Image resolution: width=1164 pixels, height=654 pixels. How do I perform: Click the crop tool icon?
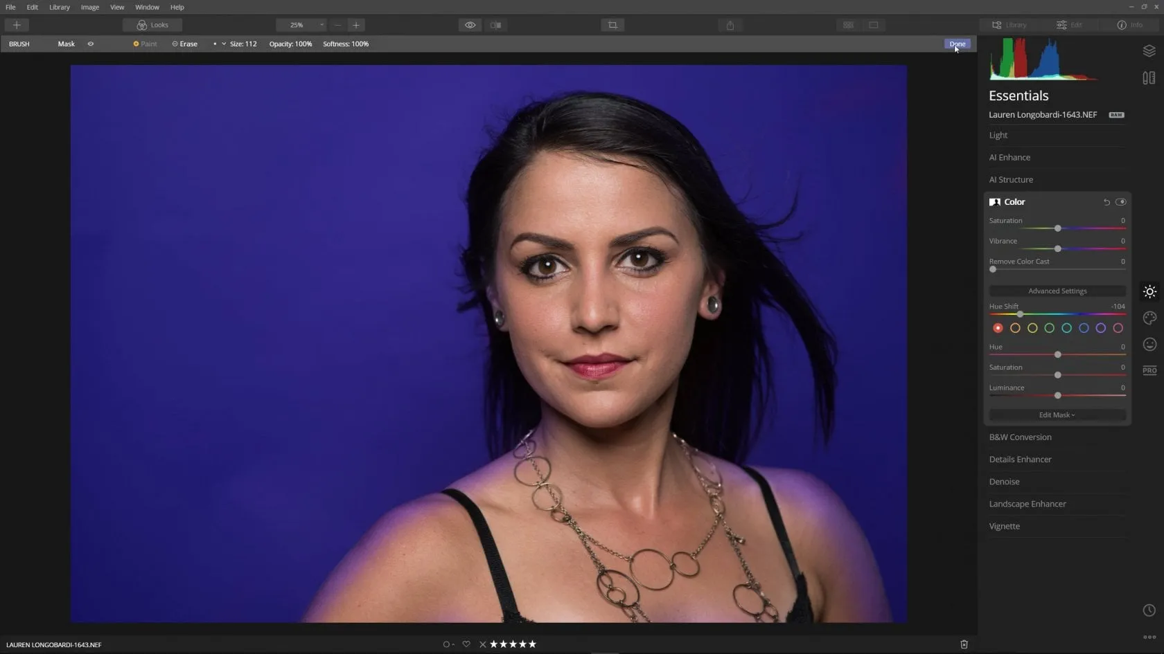(612, 25)
